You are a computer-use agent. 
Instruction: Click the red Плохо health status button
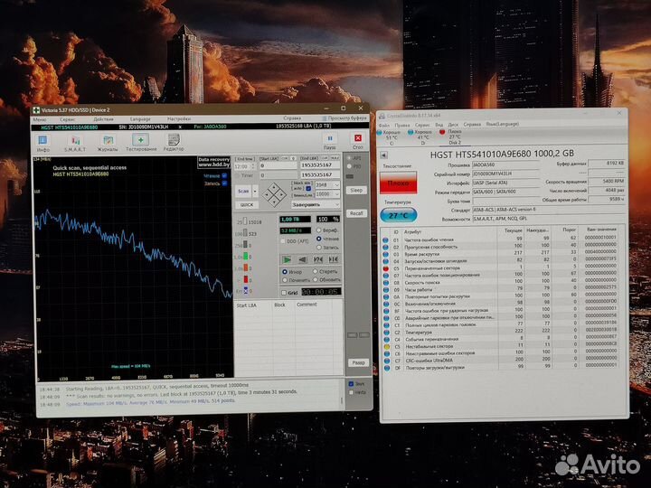pyautogui.click(x=398, y=182)
